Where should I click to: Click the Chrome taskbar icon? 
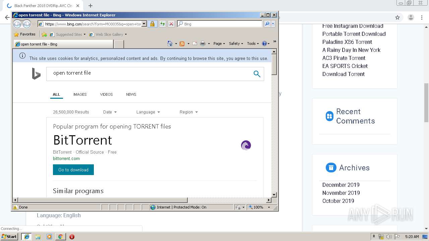(60, 237)
